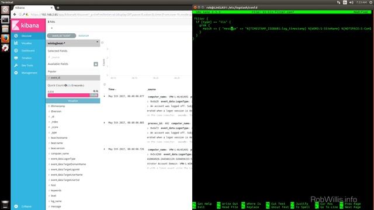Click the Quick Count pink percentage bar
The height and width of the screenshot is (210, 374).
pyautogui.click(x=72, y=95)
